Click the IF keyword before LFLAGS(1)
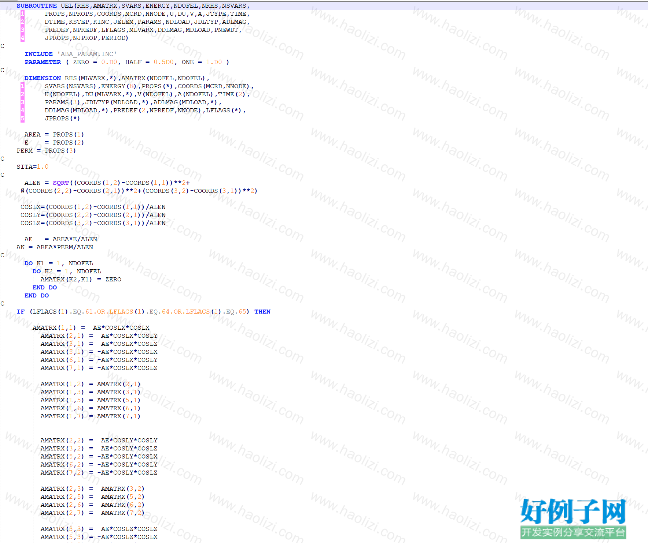This screenshot has height=543, width=648. 21,312
